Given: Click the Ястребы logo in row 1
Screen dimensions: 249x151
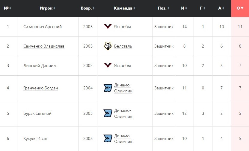Looking at the screenshot, I should [x=108, y=27].
